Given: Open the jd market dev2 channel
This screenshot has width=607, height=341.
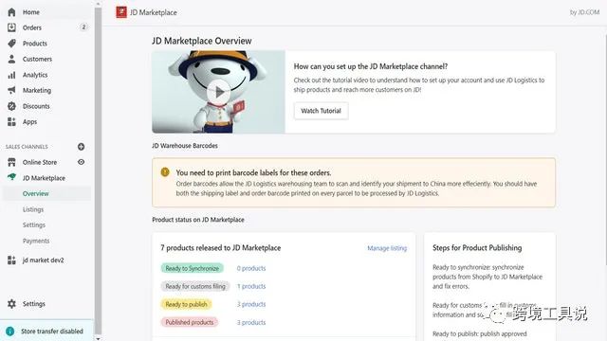Looking at the screenshot, I should click(43, 260).
